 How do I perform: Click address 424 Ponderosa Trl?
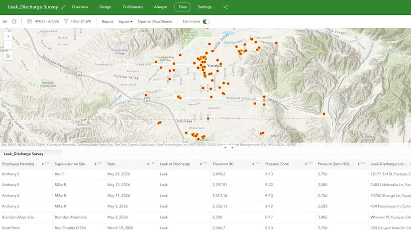click(391, 206)
